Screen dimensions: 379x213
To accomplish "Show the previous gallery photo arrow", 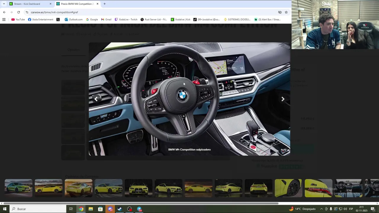I will (96, 99).
